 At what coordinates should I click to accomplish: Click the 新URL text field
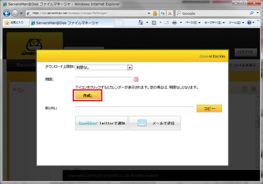pyautogui.click(x=135, y=109)
